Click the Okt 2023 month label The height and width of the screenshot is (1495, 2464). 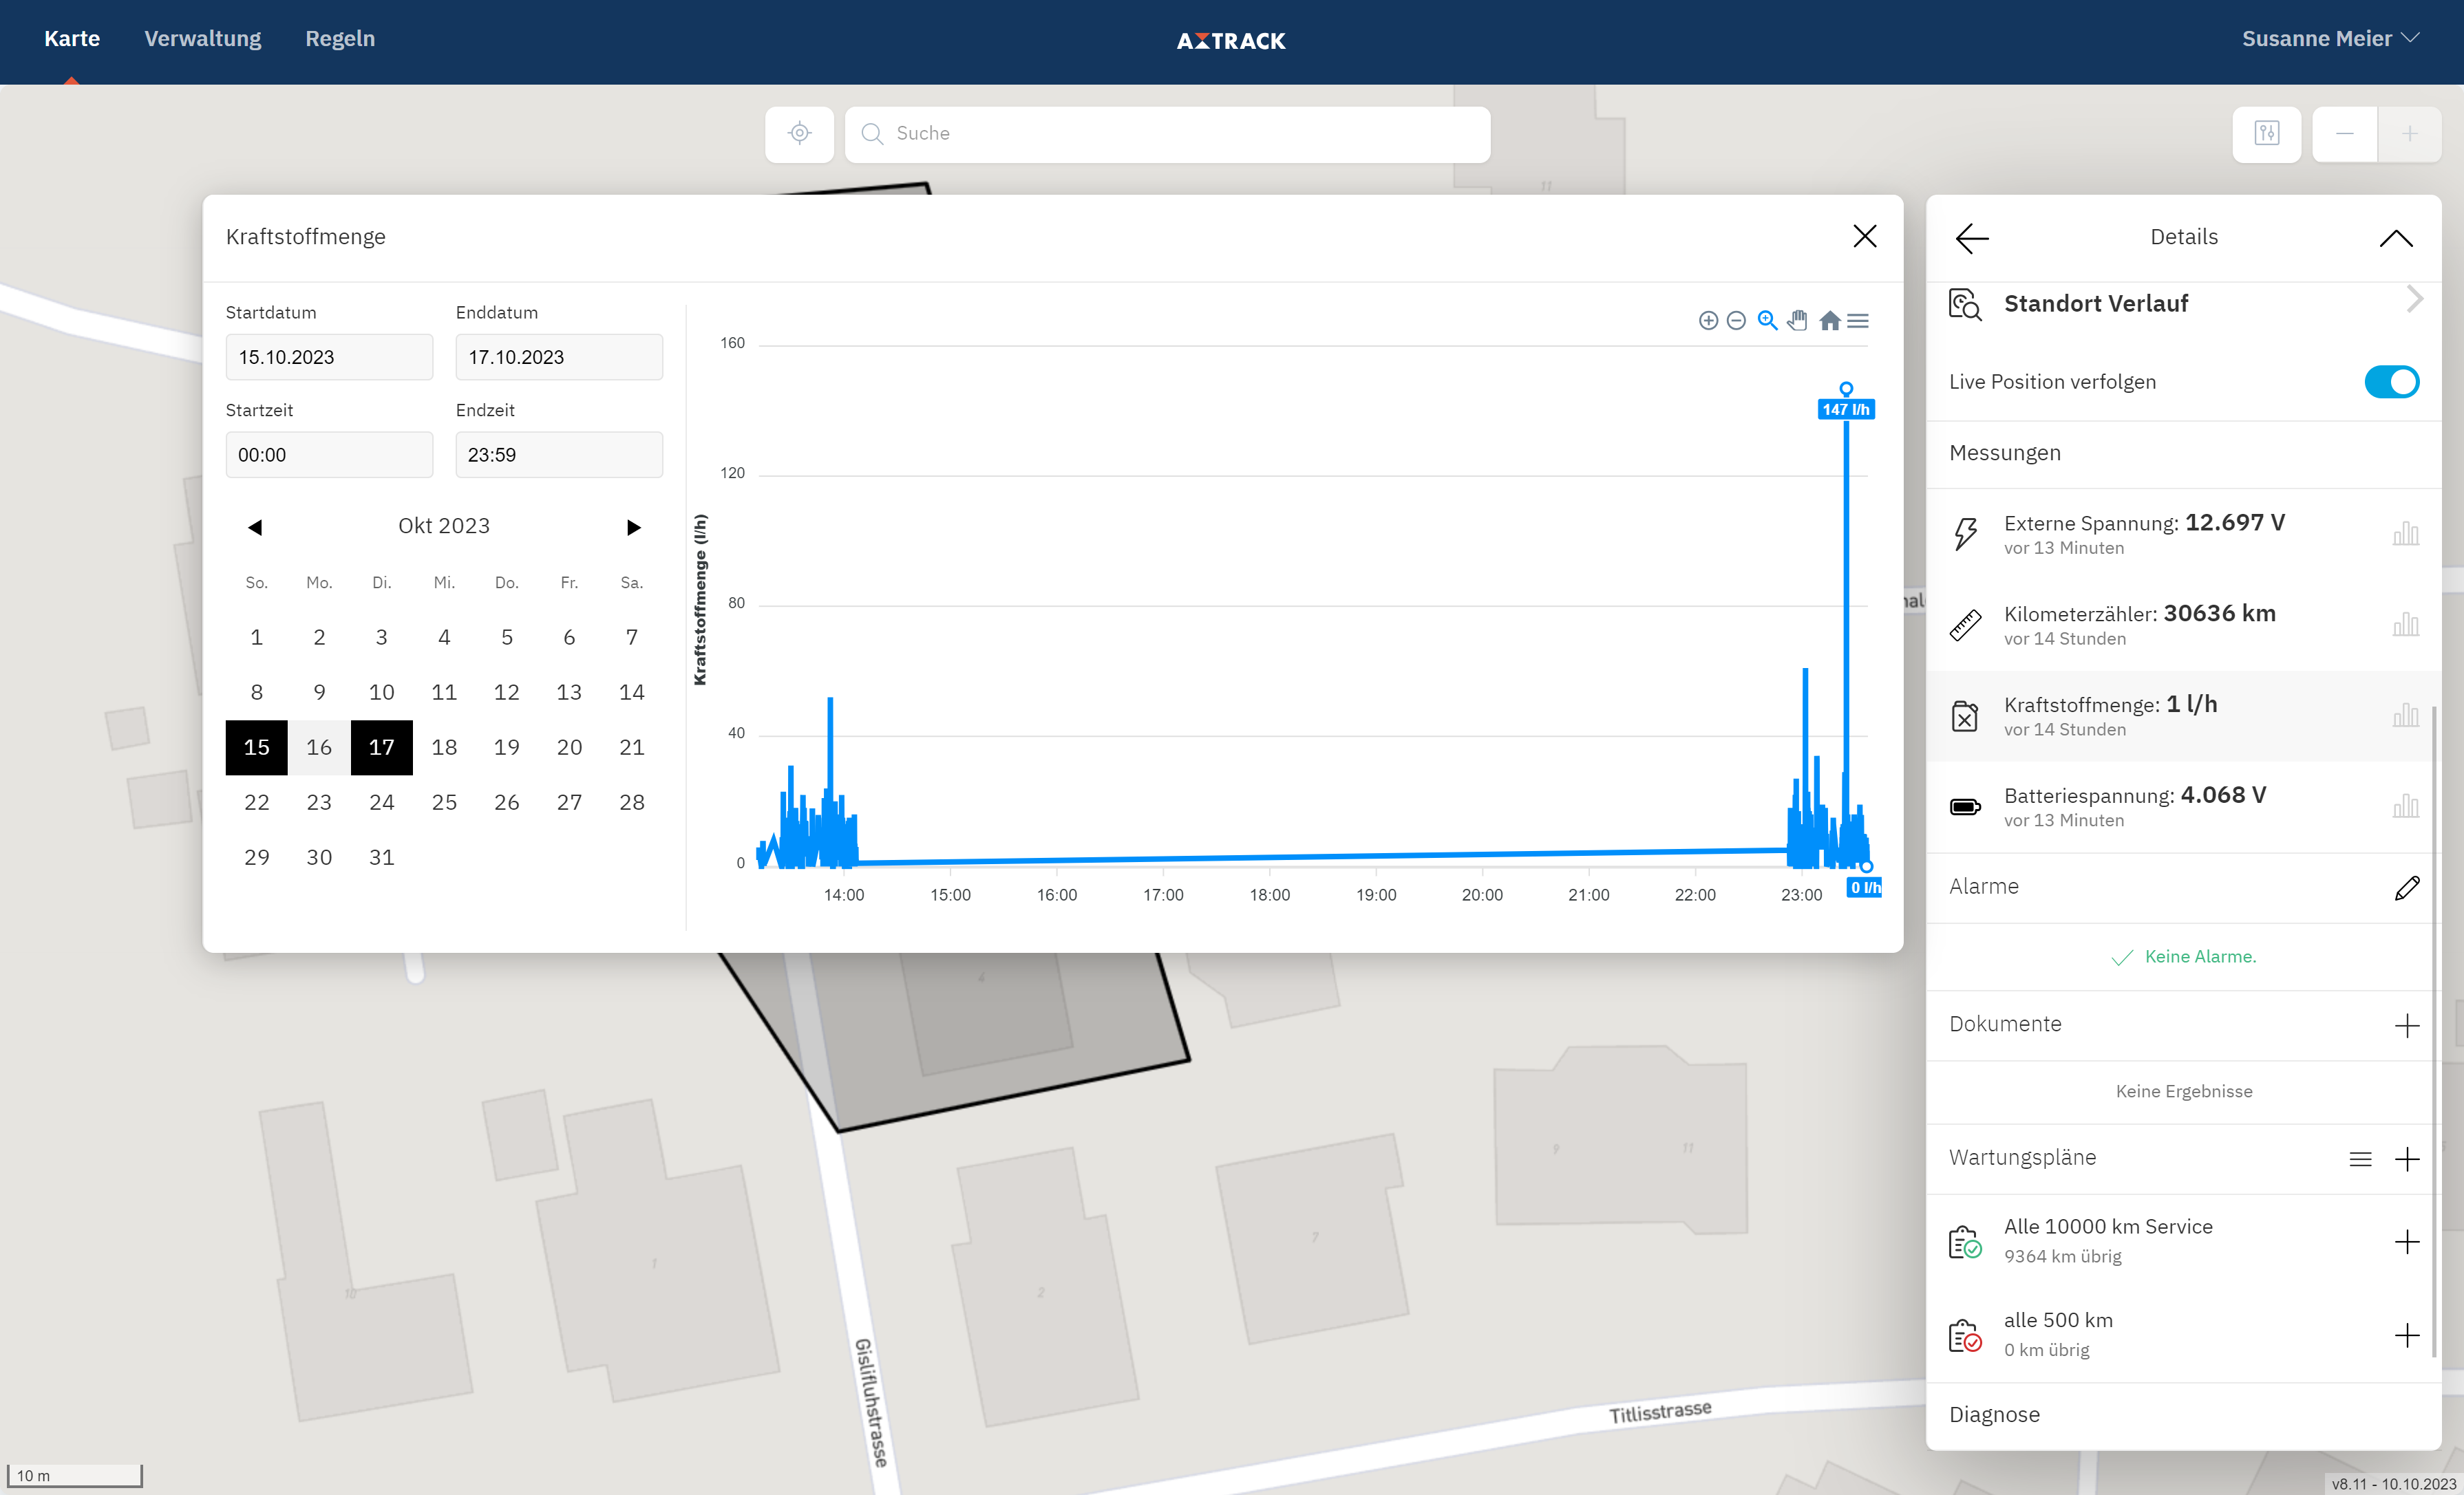pos(444,526)
